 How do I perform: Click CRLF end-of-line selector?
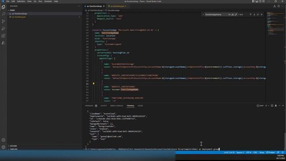click(255, 153)
